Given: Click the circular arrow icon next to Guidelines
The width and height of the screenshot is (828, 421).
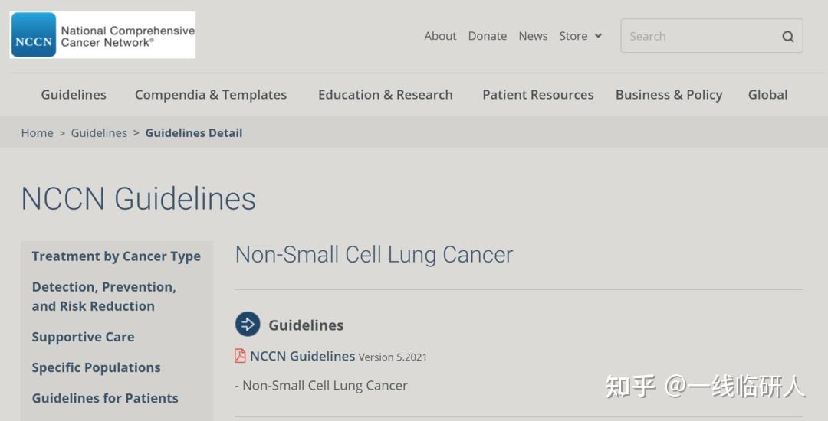Looking at the screenshot, I should [x=248, y=324].
